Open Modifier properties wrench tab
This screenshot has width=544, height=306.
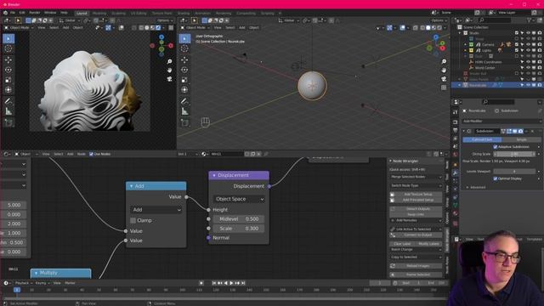456,173
